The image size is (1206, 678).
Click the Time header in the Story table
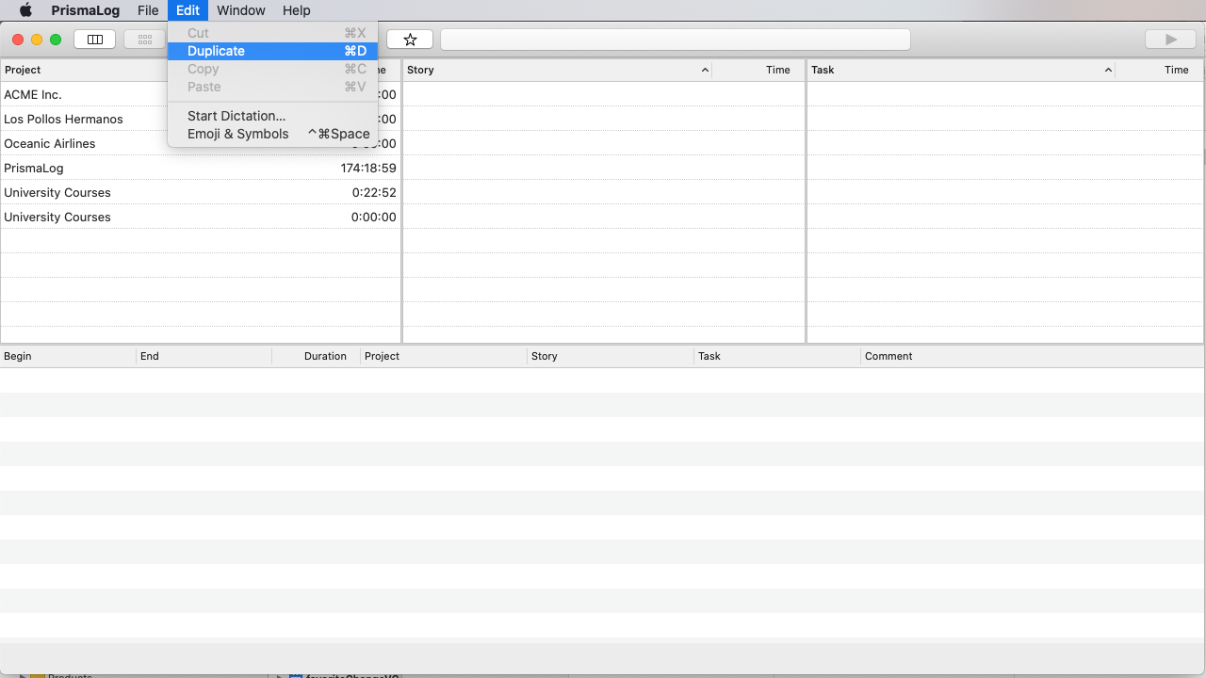758,70
